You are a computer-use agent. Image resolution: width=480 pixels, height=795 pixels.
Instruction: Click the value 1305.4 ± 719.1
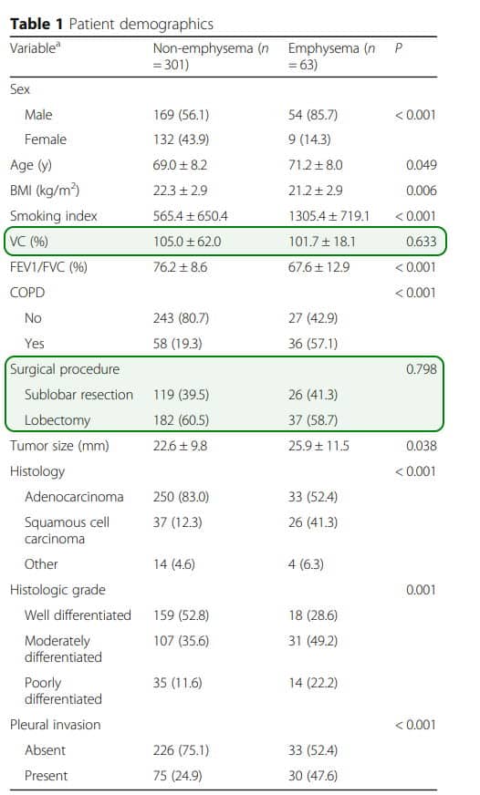tap(329, 216)
